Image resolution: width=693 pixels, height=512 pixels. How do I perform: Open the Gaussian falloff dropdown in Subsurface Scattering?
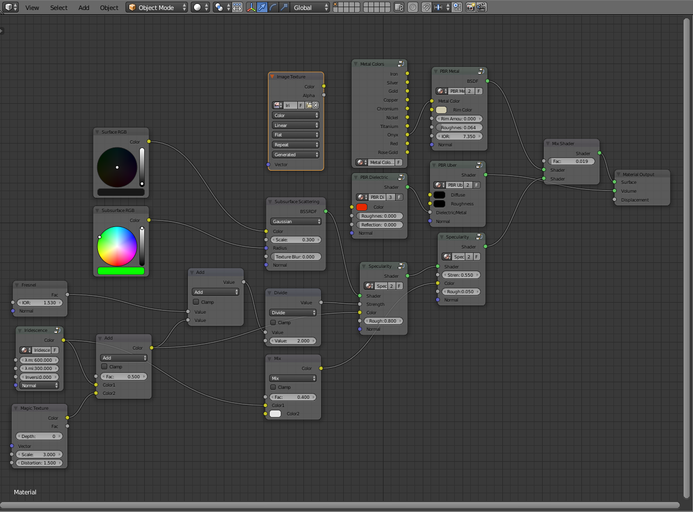pyautogui.click(x=295, y=221)
